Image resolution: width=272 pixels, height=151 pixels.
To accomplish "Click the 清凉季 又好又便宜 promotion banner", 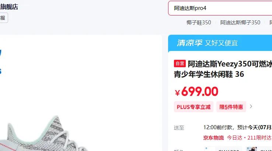I will point(220,43).
